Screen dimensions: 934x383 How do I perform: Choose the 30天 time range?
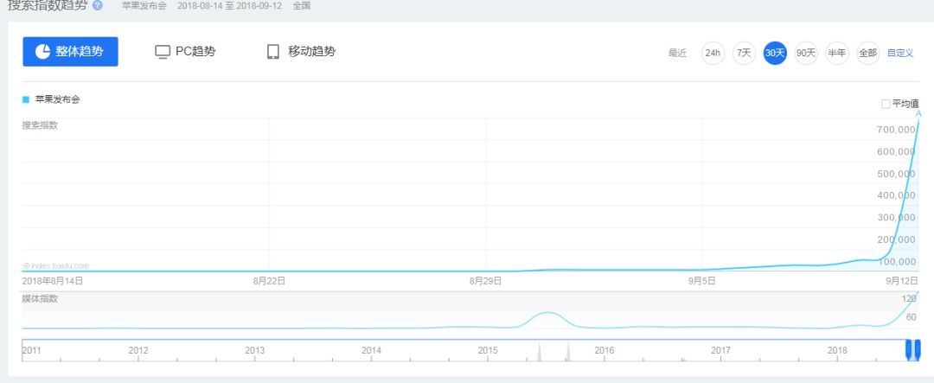pos(775,53)
